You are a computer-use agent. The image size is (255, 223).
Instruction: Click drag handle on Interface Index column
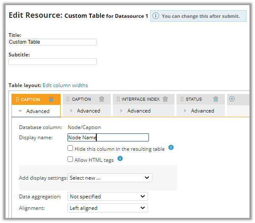click(x=118, y=99)
